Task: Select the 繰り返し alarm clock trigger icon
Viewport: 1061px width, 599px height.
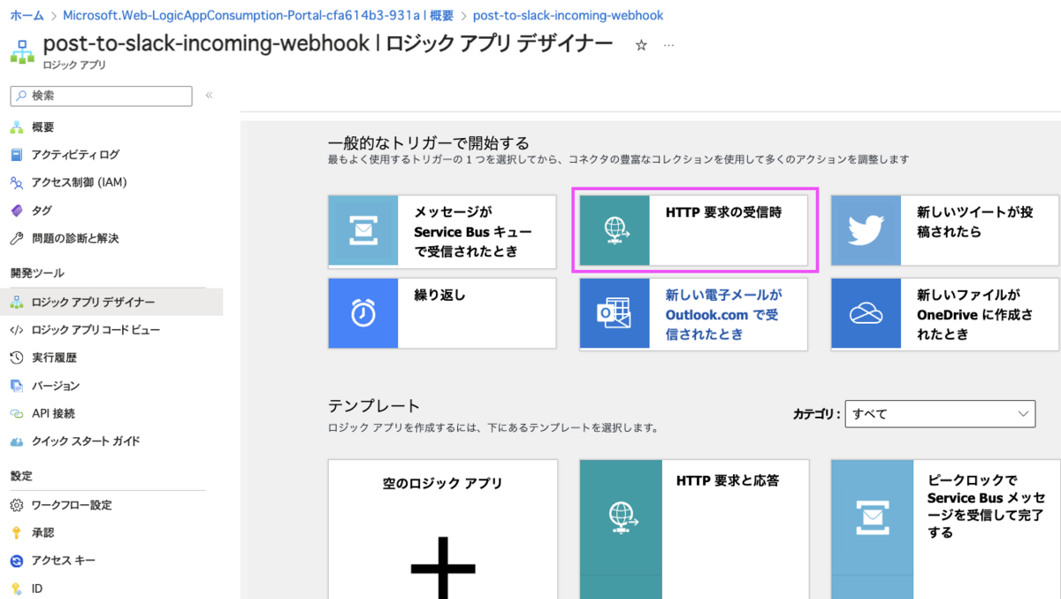Action: click(x=363, y=313)
